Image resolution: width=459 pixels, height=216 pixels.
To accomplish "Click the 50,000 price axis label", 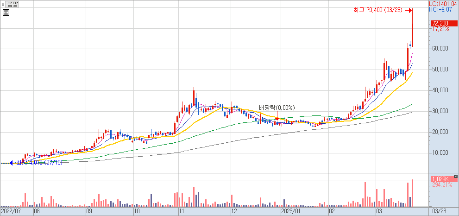I will click(440, 70).
